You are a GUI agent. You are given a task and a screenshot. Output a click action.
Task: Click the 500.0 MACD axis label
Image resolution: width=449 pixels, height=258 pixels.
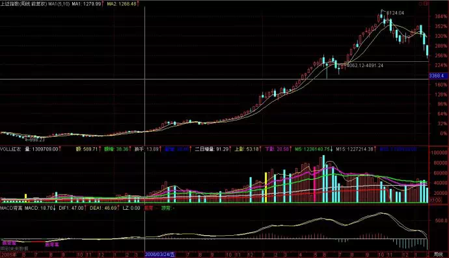[x=441, y=220]
